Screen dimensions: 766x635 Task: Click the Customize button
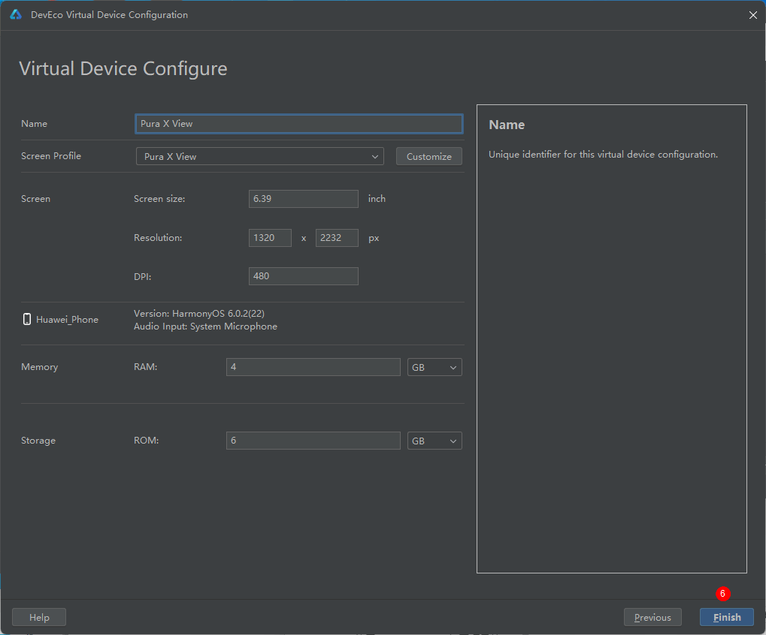429,157
